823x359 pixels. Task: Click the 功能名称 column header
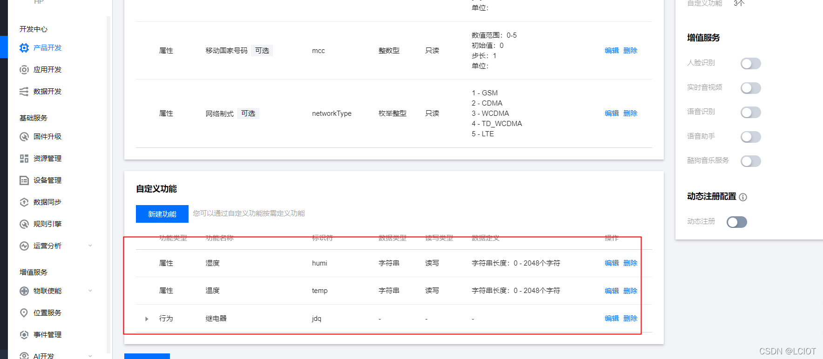point(220,238)
